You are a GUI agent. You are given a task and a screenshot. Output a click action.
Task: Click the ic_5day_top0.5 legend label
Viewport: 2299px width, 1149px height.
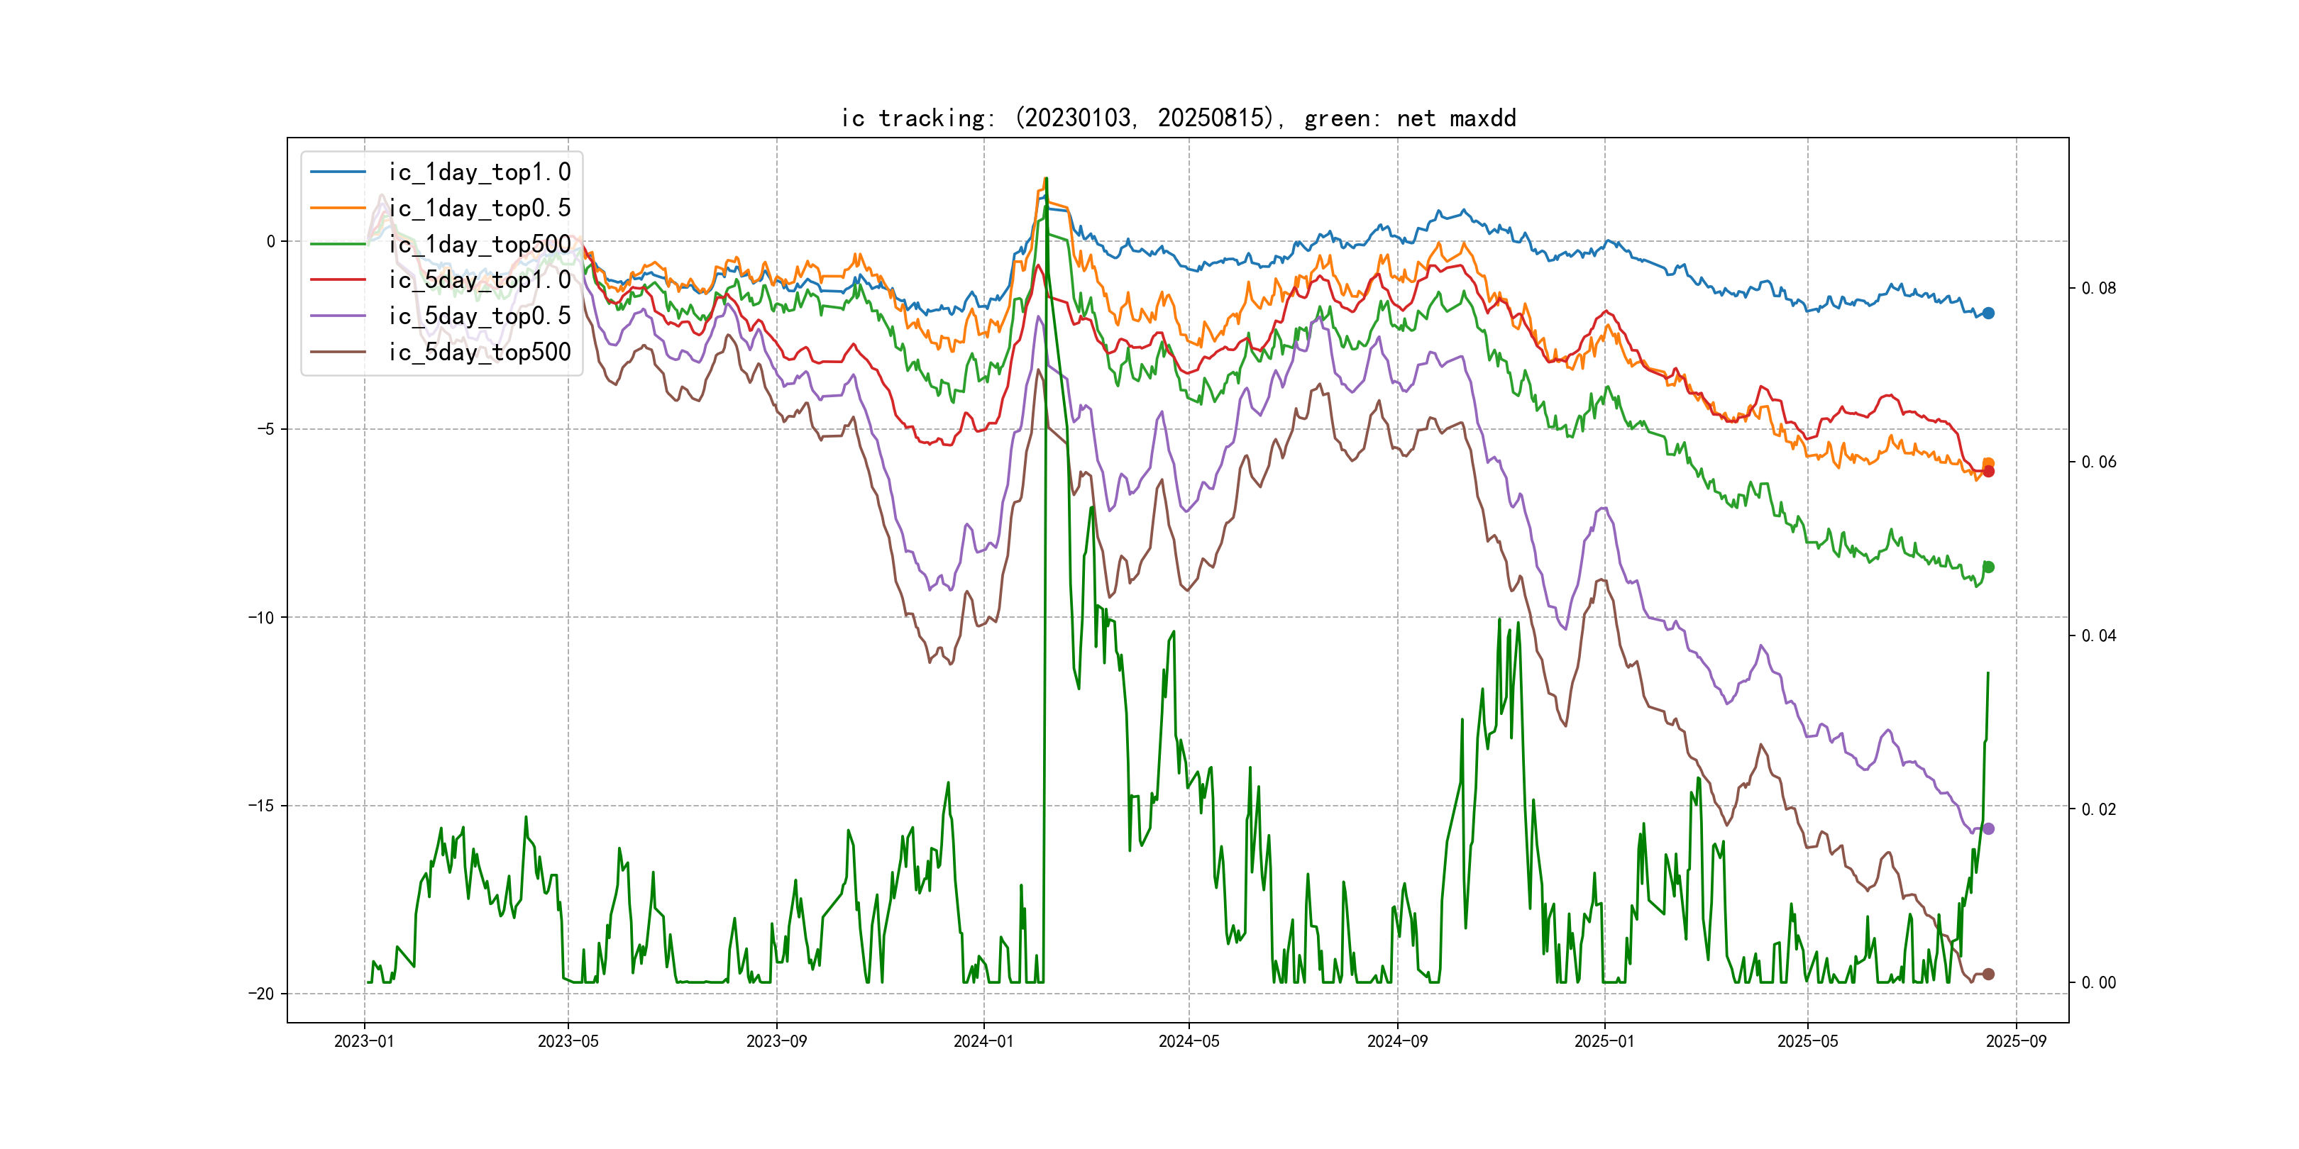(479, 316)
